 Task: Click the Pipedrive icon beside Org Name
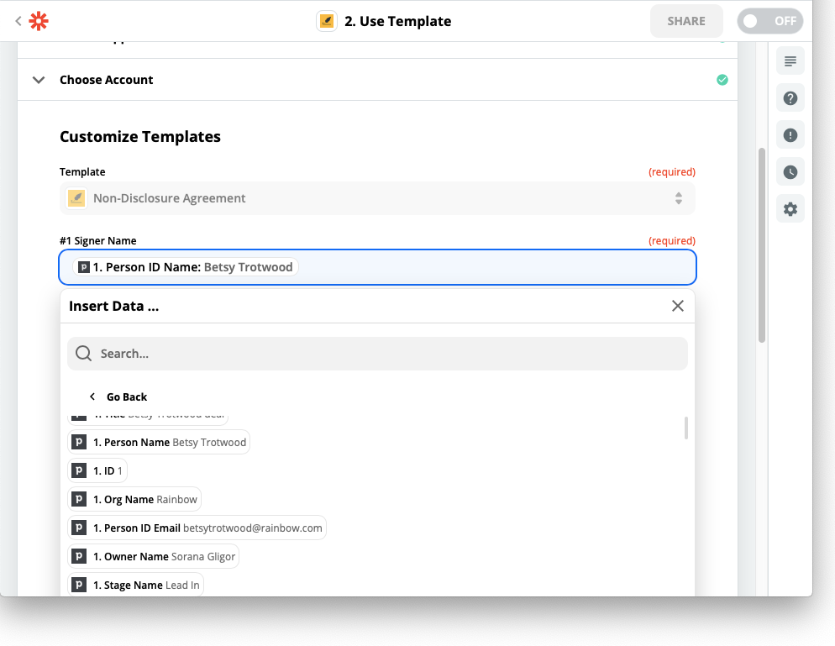pyautogui.click(x=79, y=499)
